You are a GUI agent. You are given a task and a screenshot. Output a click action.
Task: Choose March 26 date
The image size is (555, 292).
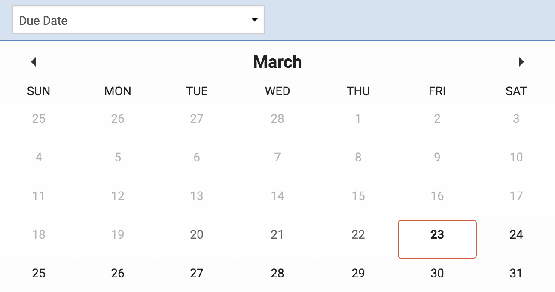[118, 273]
